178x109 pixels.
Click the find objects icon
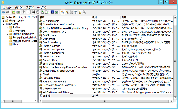pos(80,12)
